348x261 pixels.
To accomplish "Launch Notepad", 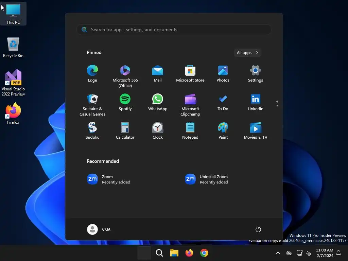I will (190, 131).
